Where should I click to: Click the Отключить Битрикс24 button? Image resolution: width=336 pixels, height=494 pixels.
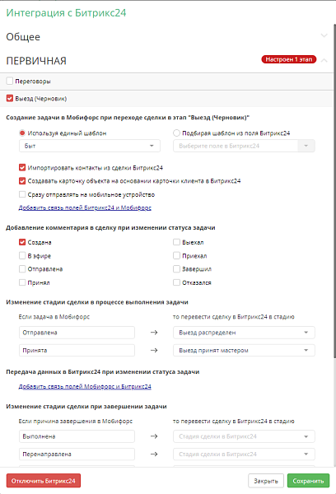[x=44, y=481]
